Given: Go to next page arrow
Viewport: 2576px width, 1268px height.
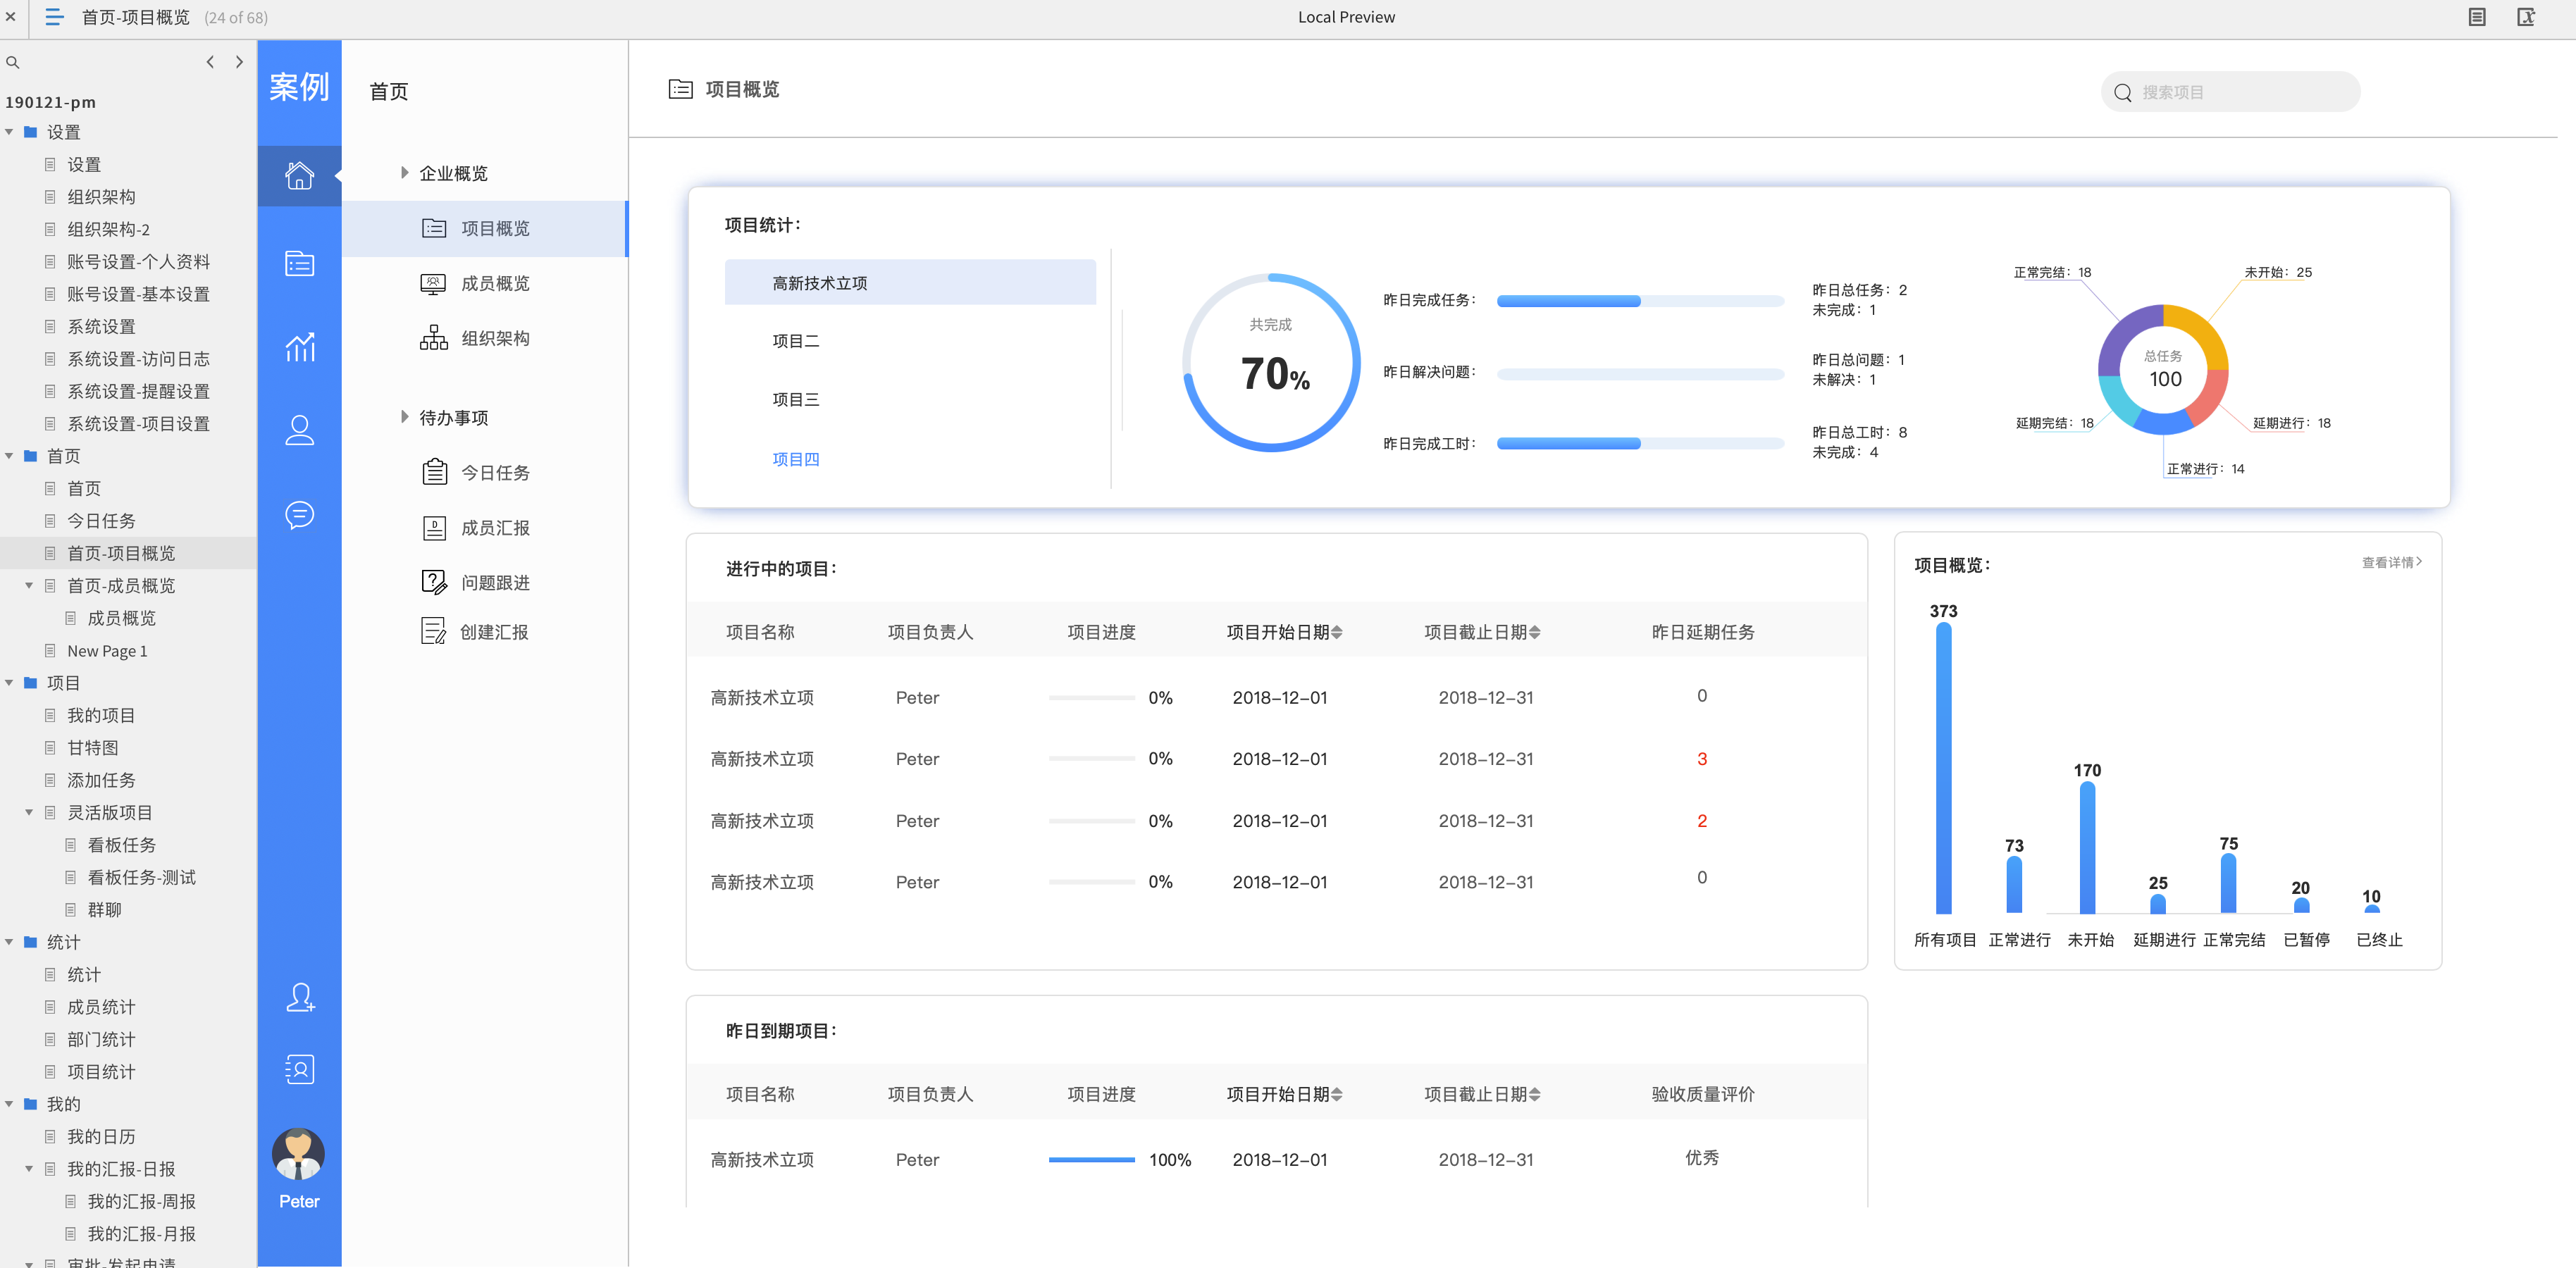Looking at the screenshot, I should click(x=239, y=62).
